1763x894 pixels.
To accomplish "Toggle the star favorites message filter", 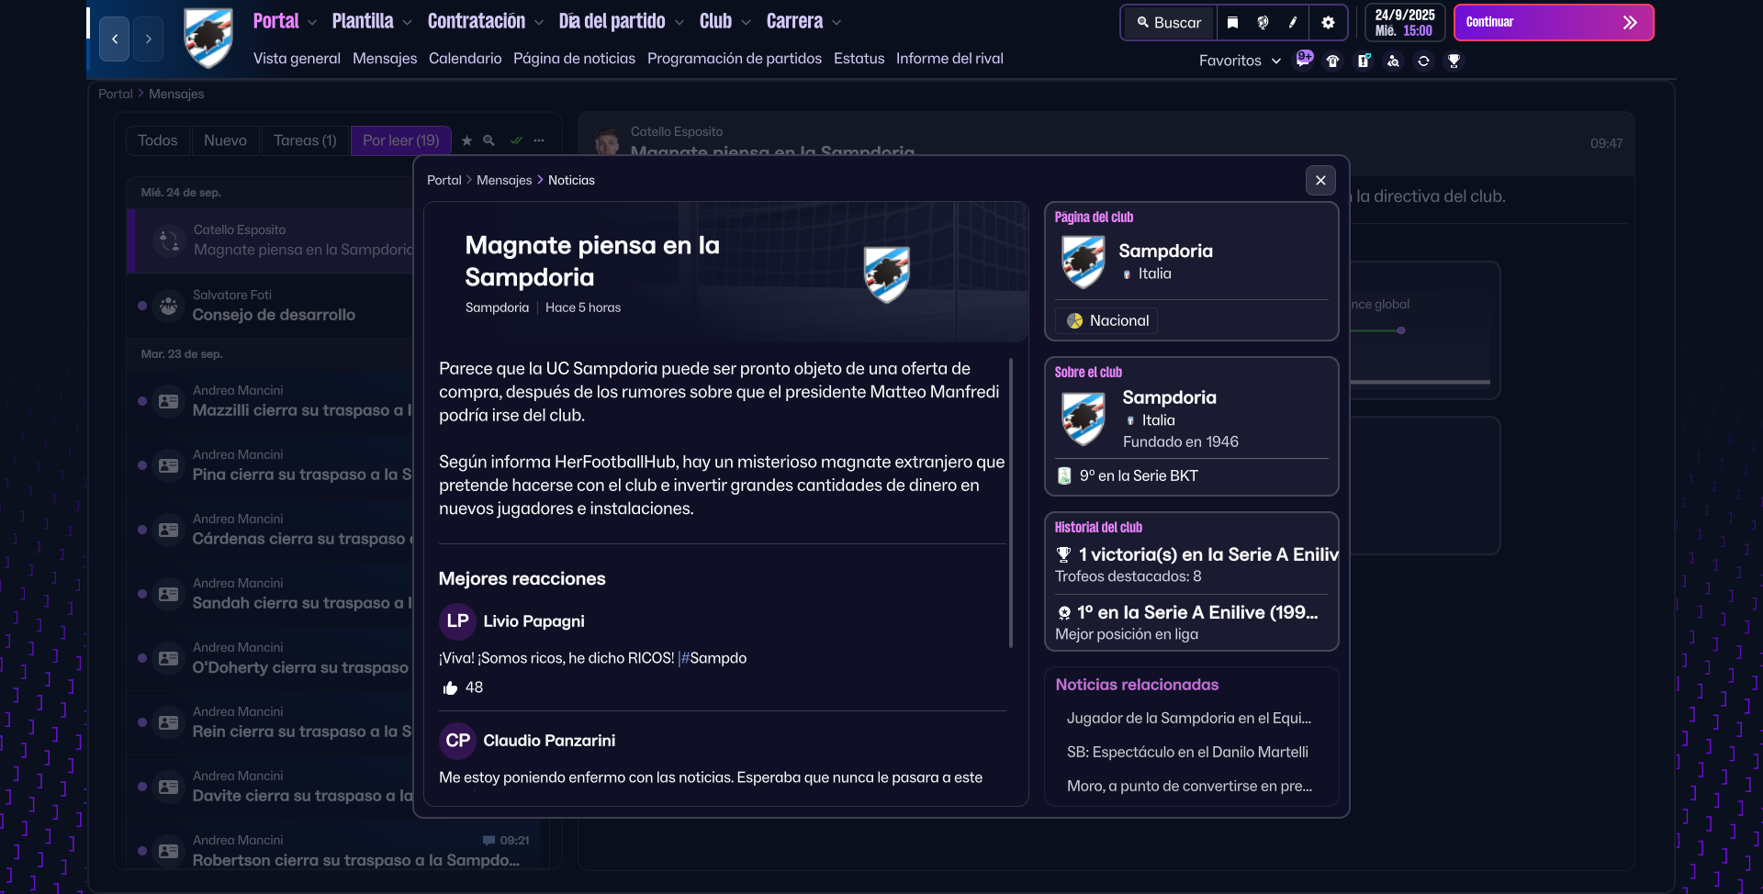I will click(466, 140).
